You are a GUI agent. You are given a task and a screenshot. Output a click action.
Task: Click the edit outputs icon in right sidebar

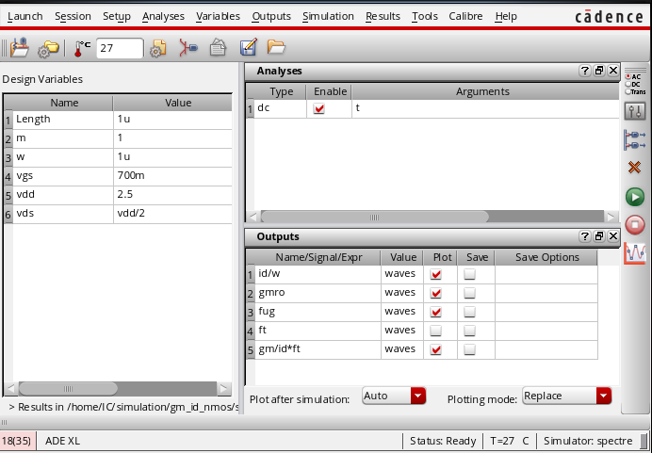pyautogui.click(x=635, y=140)
